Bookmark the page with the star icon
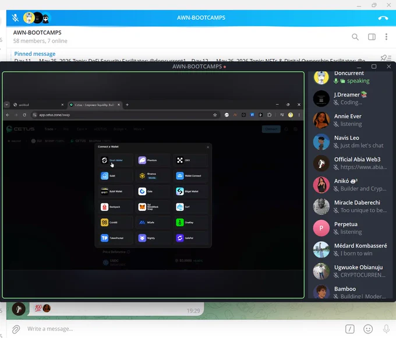Image resolution: width=396 pixels, height=338 pixels. coord(215,115)
